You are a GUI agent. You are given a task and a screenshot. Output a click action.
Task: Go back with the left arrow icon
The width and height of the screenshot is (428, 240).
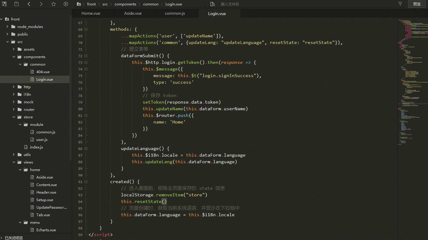[x=29, y=4]
